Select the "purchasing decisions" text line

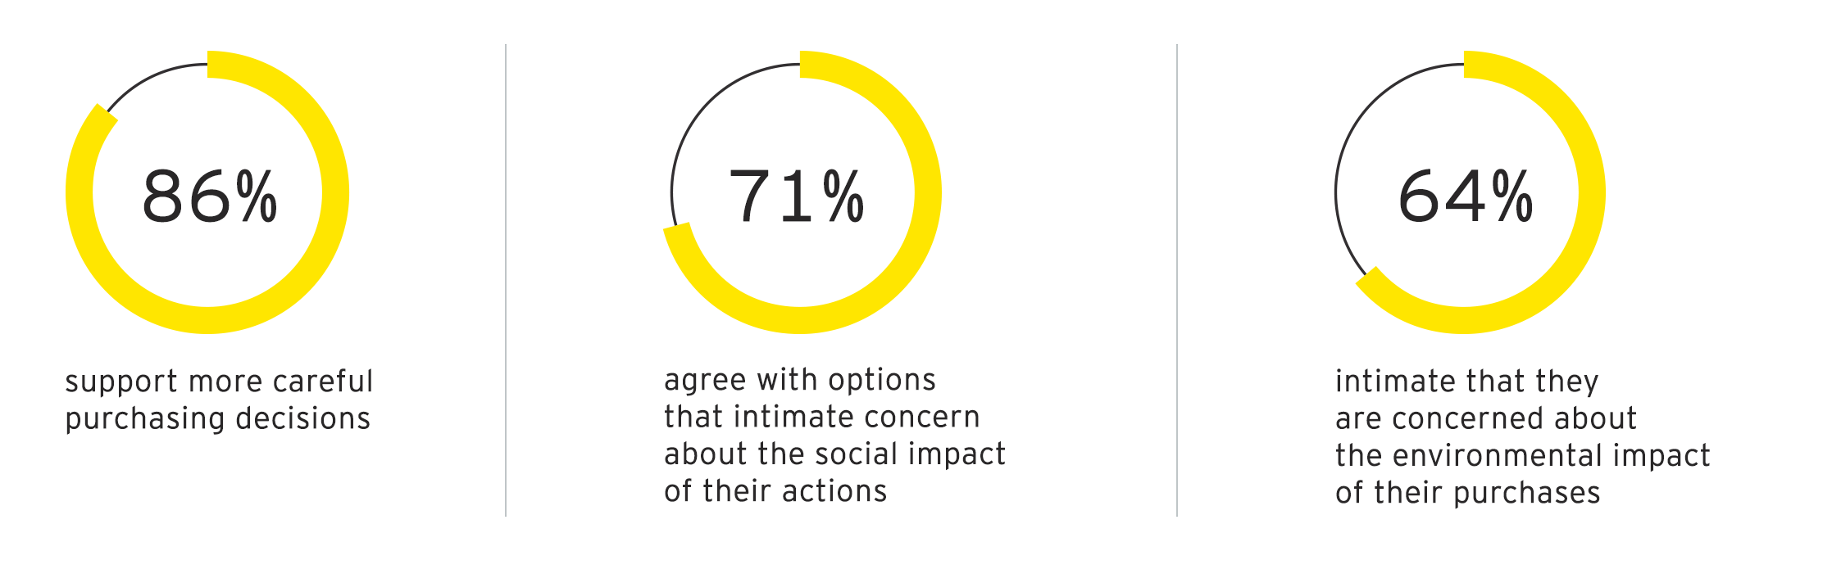(x=217, y=418)
